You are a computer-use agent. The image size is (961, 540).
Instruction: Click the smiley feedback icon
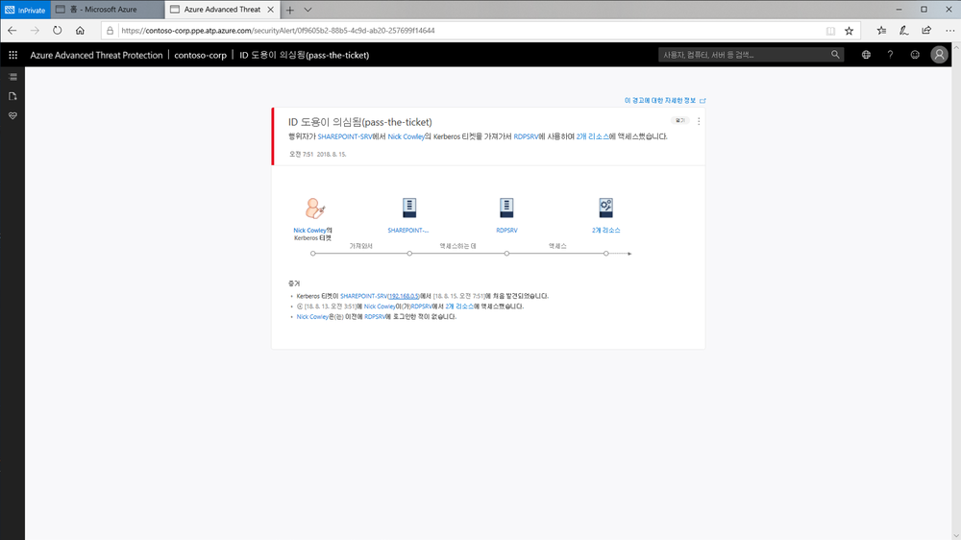pyautogui.click(x=915, y=55)
